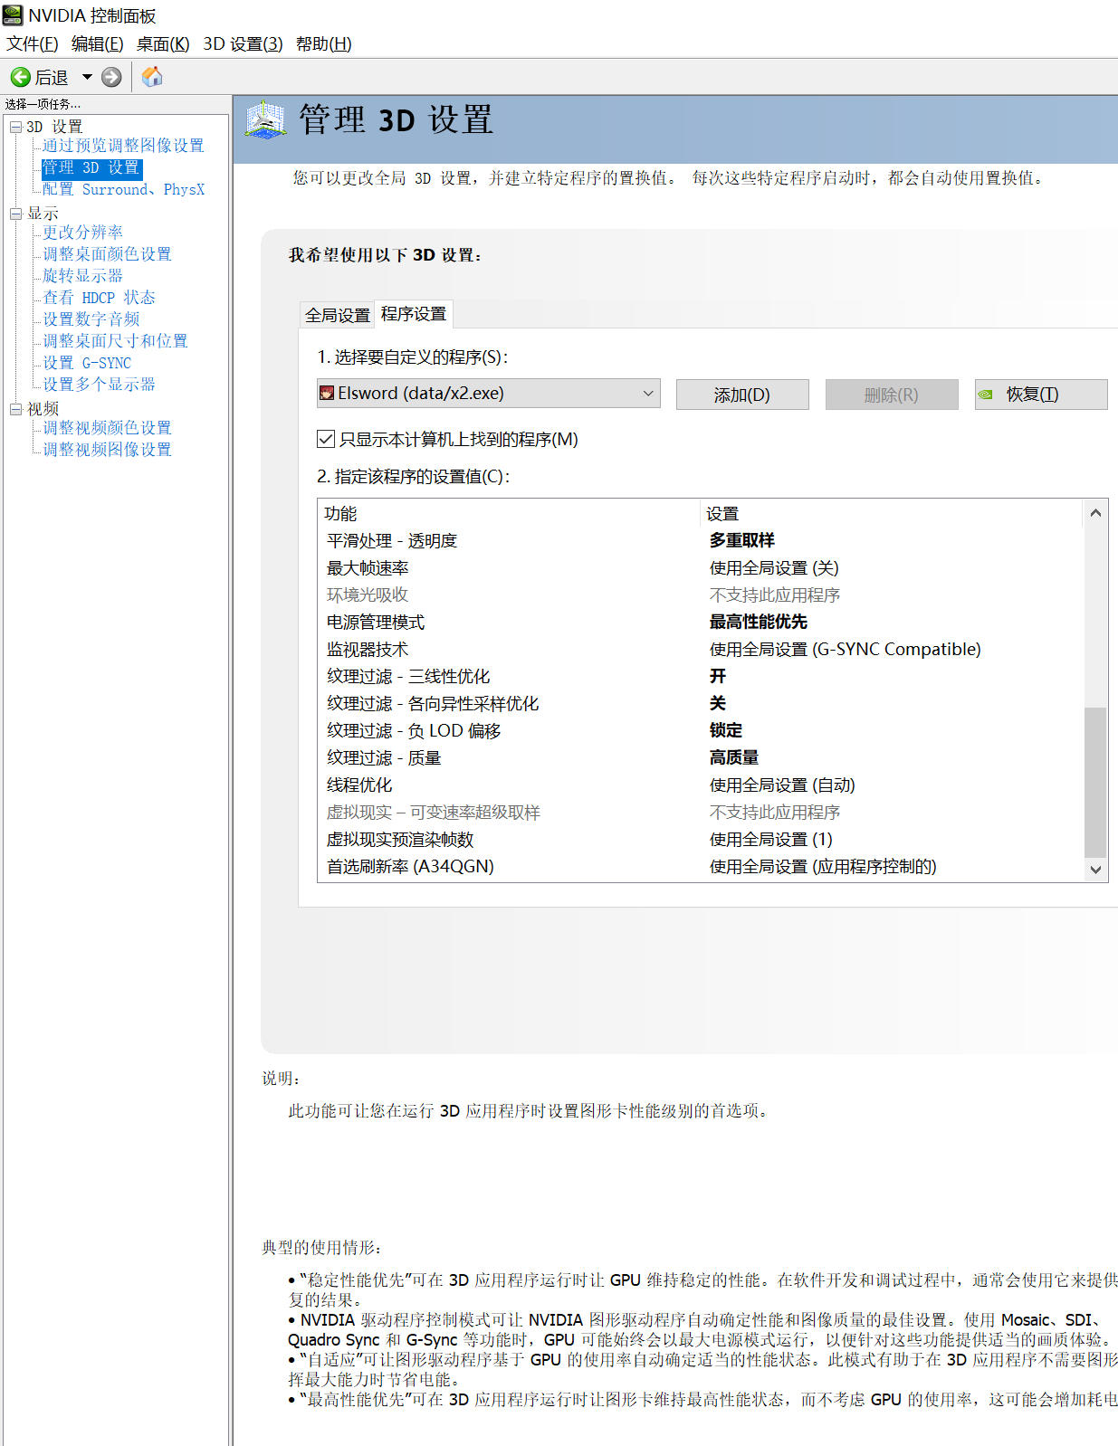Image resolution: width=1118 pixels, height=1446 pixels.
Task: Click the settings list scrollbar thumb
Action: point(1095,782)
